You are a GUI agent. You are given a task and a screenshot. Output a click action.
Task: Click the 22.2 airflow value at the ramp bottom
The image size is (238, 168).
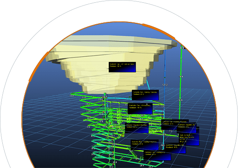(x=111, y=167)
